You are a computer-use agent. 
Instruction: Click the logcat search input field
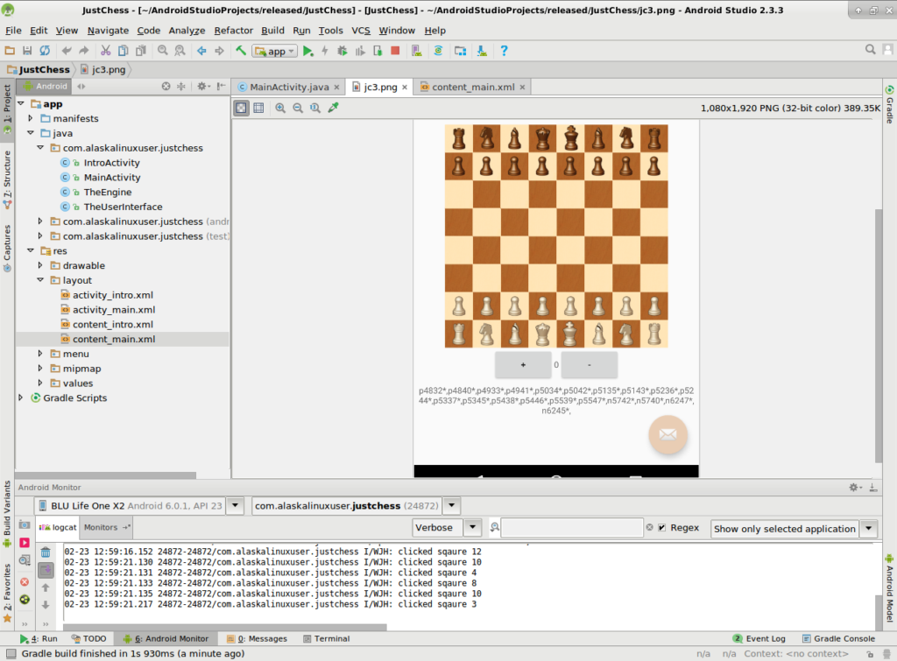coord(571,528)
